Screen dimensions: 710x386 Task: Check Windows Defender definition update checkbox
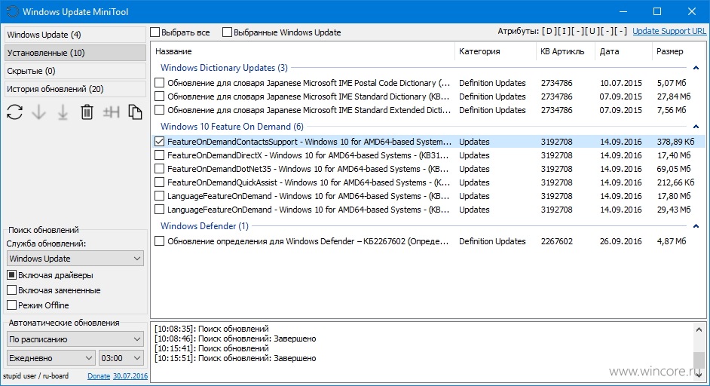click(x=159, y=241)
